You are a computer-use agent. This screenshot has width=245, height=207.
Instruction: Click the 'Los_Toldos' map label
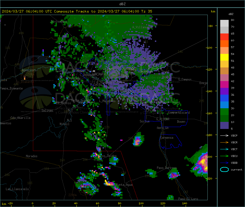(109, 156)
